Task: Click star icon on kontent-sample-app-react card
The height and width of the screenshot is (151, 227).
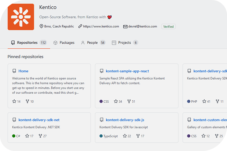Action: click(x=116, y=101)
